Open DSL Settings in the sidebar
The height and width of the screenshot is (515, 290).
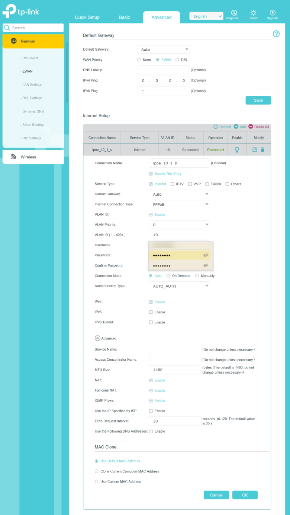[x=32, y=98]
